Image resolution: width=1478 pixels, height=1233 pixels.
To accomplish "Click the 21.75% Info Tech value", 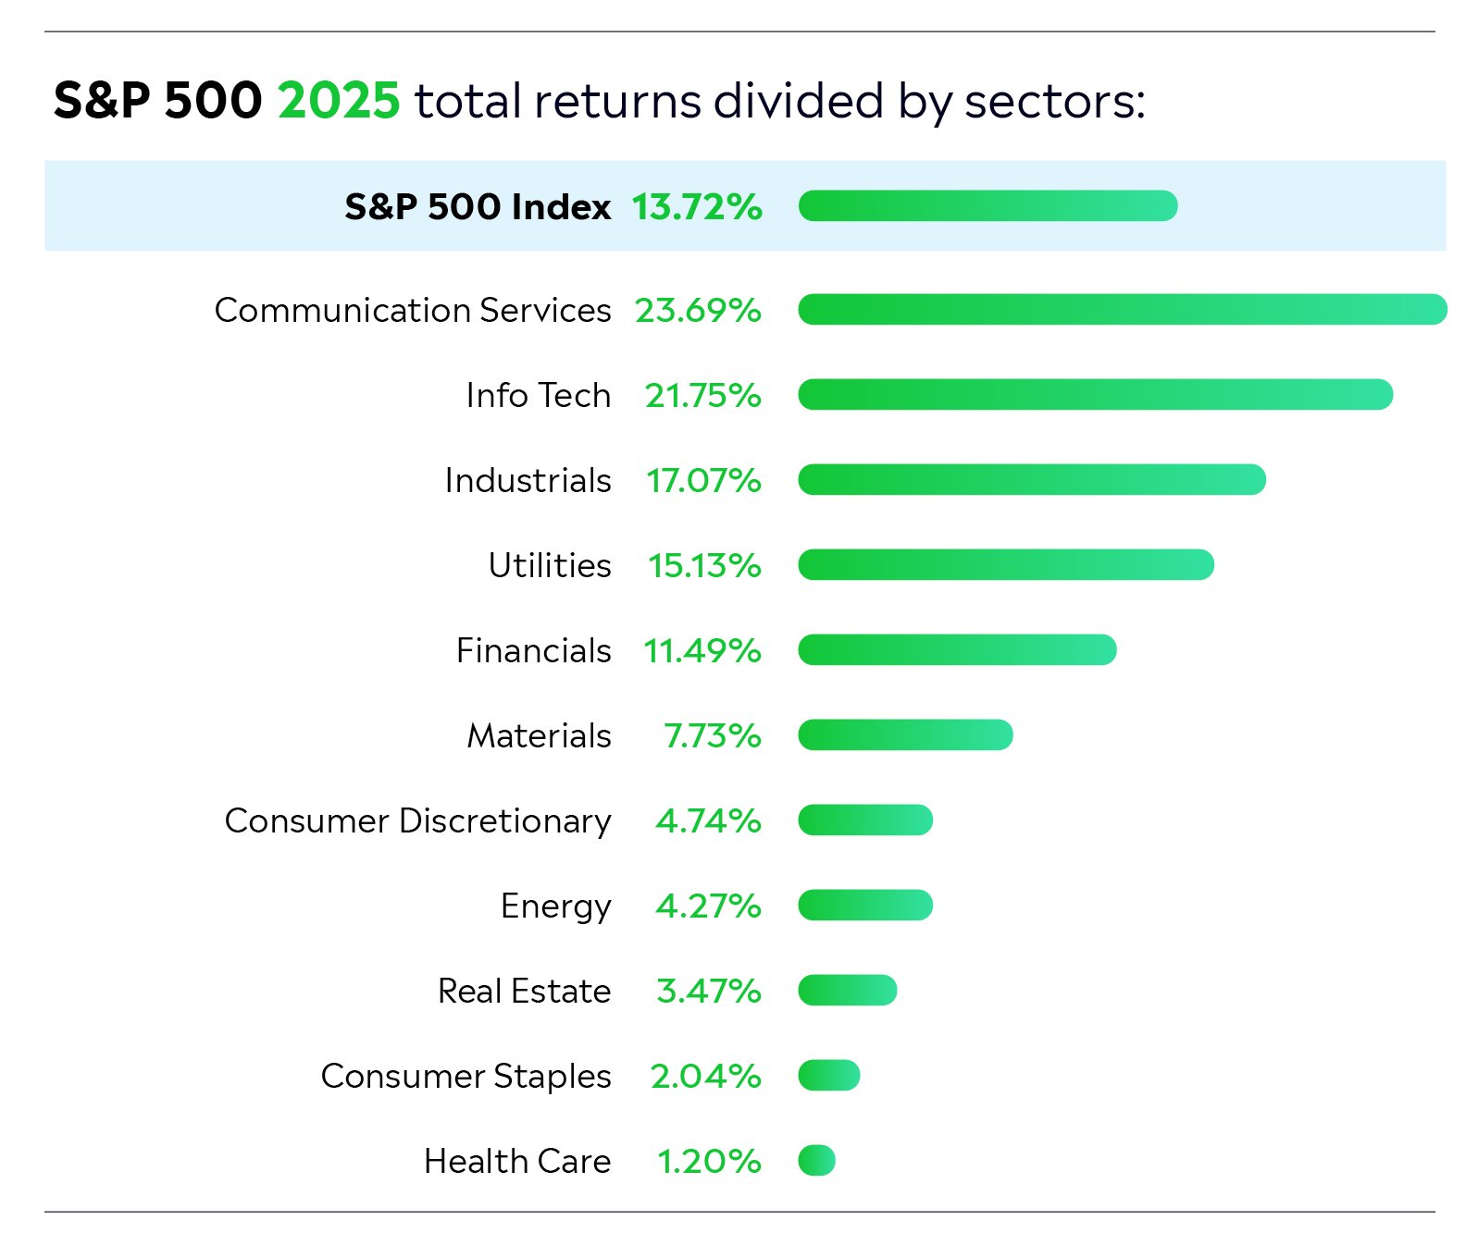I will tap(702, 395).
